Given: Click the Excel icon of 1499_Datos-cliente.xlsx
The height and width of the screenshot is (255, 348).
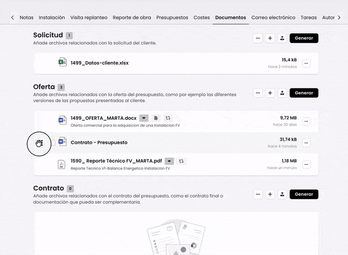Looking at the screenshot, I should [62, 62].
